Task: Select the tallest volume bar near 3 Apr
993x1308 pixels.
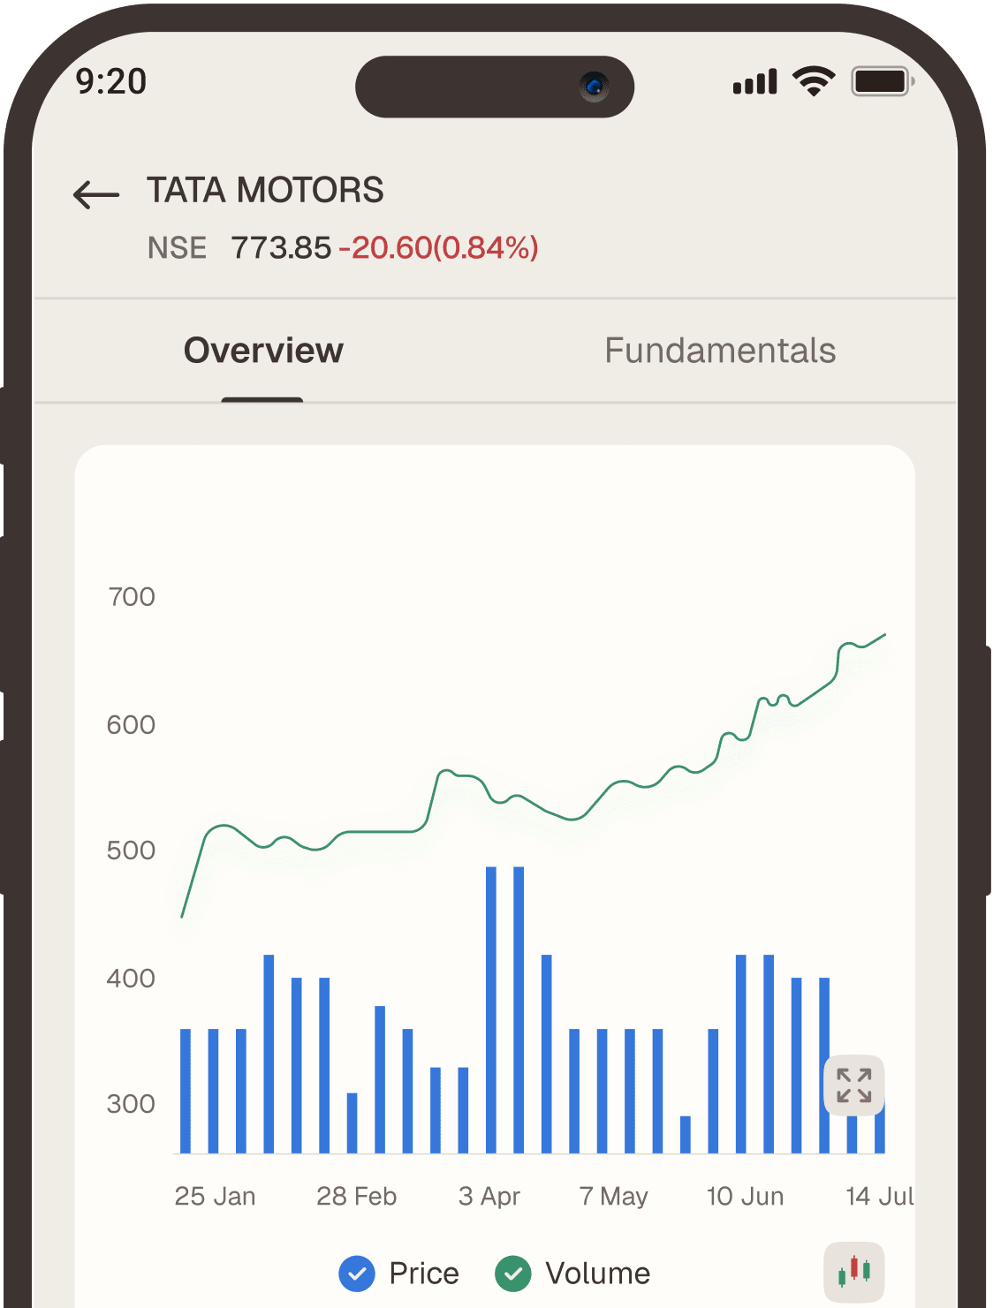Action: pyautogui.click(x=491, y=998)
